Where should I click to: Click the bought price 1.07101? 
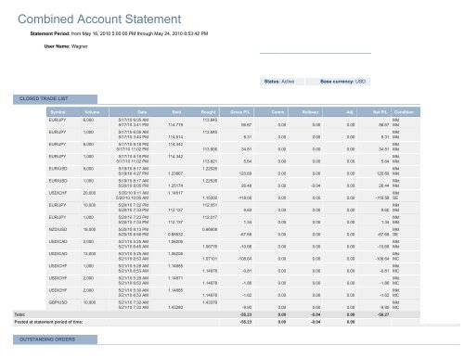[x=210, y=259]
